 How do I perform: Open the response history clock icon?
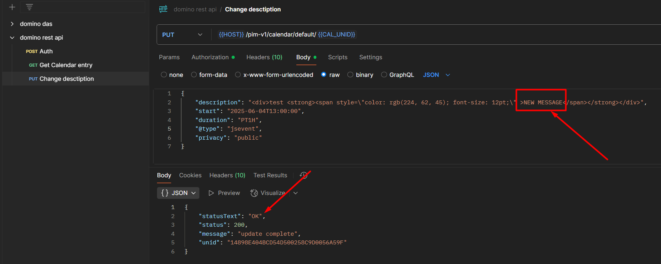click(303, 175)
